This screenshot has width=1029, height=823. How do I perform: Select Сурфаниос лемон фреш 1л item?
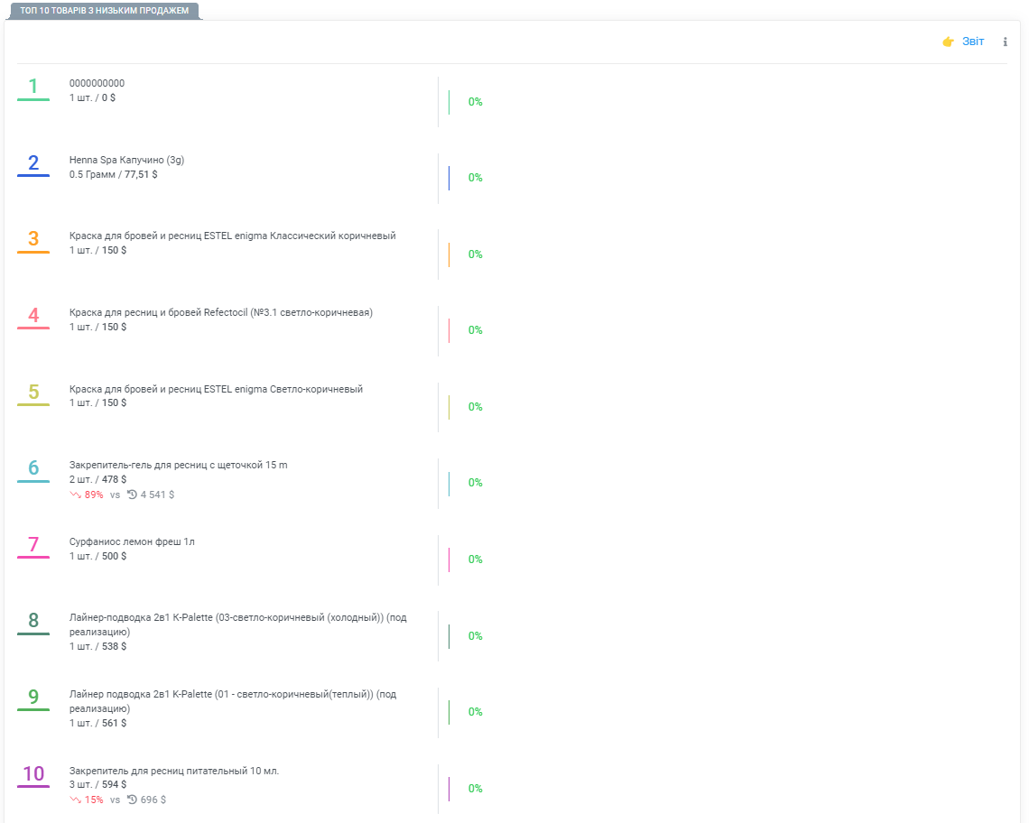coord(132,542)
